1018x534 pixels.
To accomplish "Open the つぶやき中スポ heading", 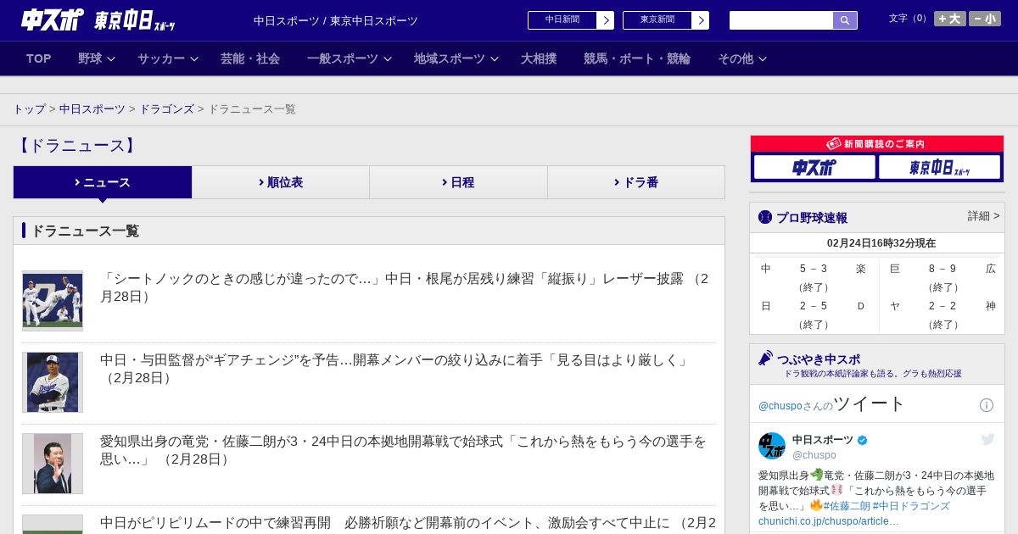I will point(819,359).
